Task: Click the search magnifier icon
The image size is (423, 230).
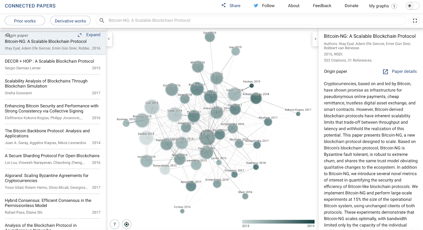Action: [x=102, y=20]
